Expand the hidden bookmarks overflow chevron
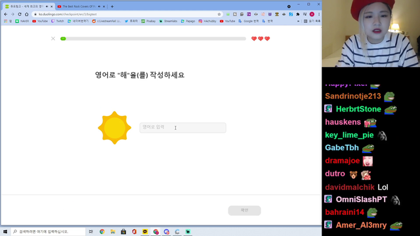This screenshot has width=420, height=236. coord(298,21)
